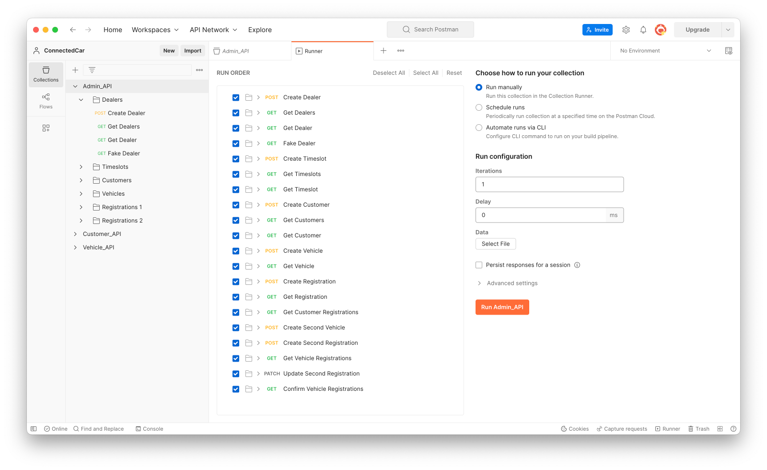The image size is (767, 470).
Task: Click Deselect All
Action: click(389, 73)
